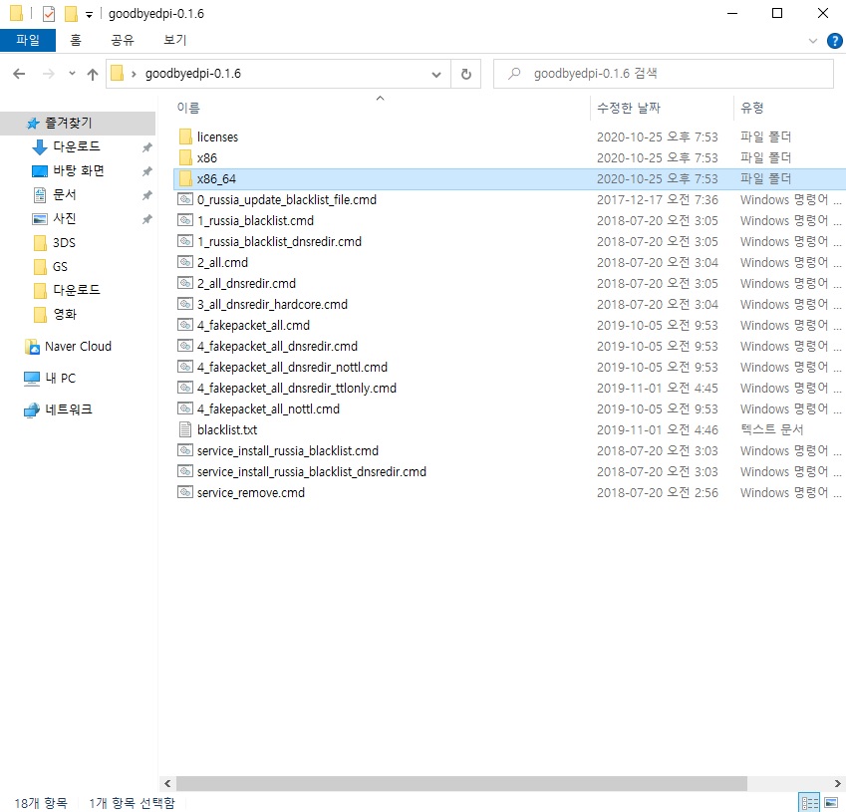This screenshot has height=812, width=846.
Task: Open the quick access toolbar customize dropdown
Action: pyautogui.click(x=89, y=15)
